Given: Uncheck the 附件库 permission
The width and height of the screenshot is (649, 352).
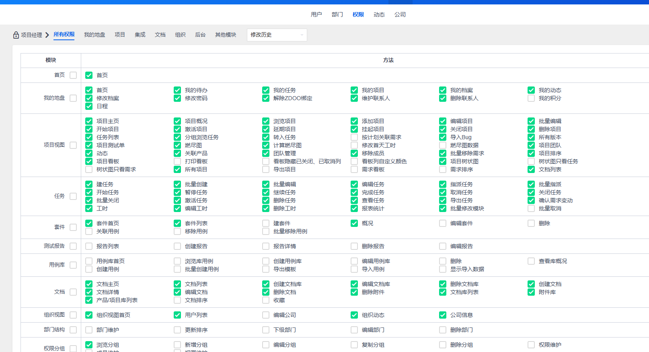Looking at the screenshot, I should 531,292.
